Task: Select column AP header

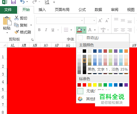Action: coord(57,45)
